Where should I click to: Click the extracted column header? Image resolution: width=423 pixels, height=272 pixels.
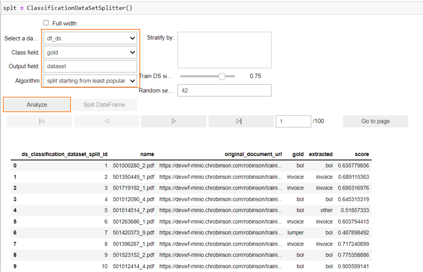click(321, 154)
